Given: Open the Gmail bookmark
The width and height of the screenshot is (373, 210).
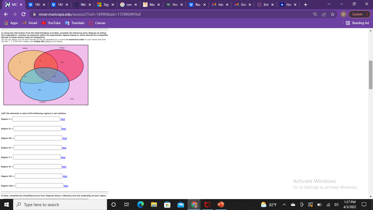Looking at the screenshot, I should pyautogui.click(x=29, y=23).
